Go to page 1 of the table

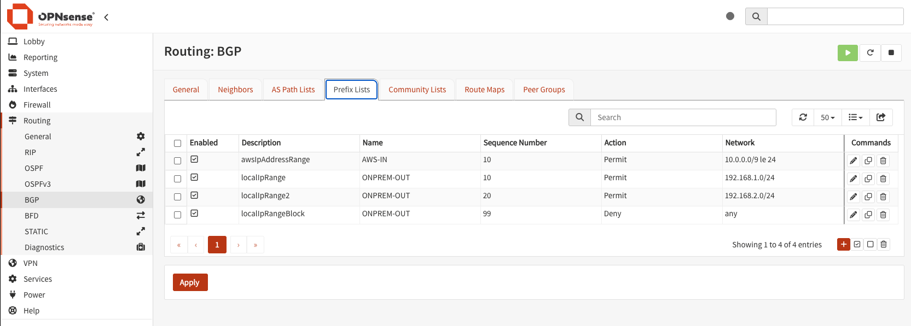coord(217,245)
